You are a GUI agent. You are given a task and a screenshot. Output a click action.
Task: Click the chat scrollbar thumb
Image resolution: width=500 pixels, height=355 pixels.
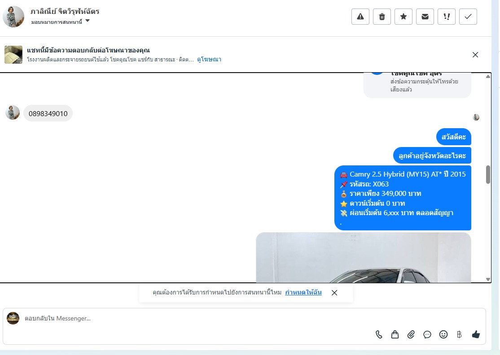pyautogui.click(x=488, y=174)
